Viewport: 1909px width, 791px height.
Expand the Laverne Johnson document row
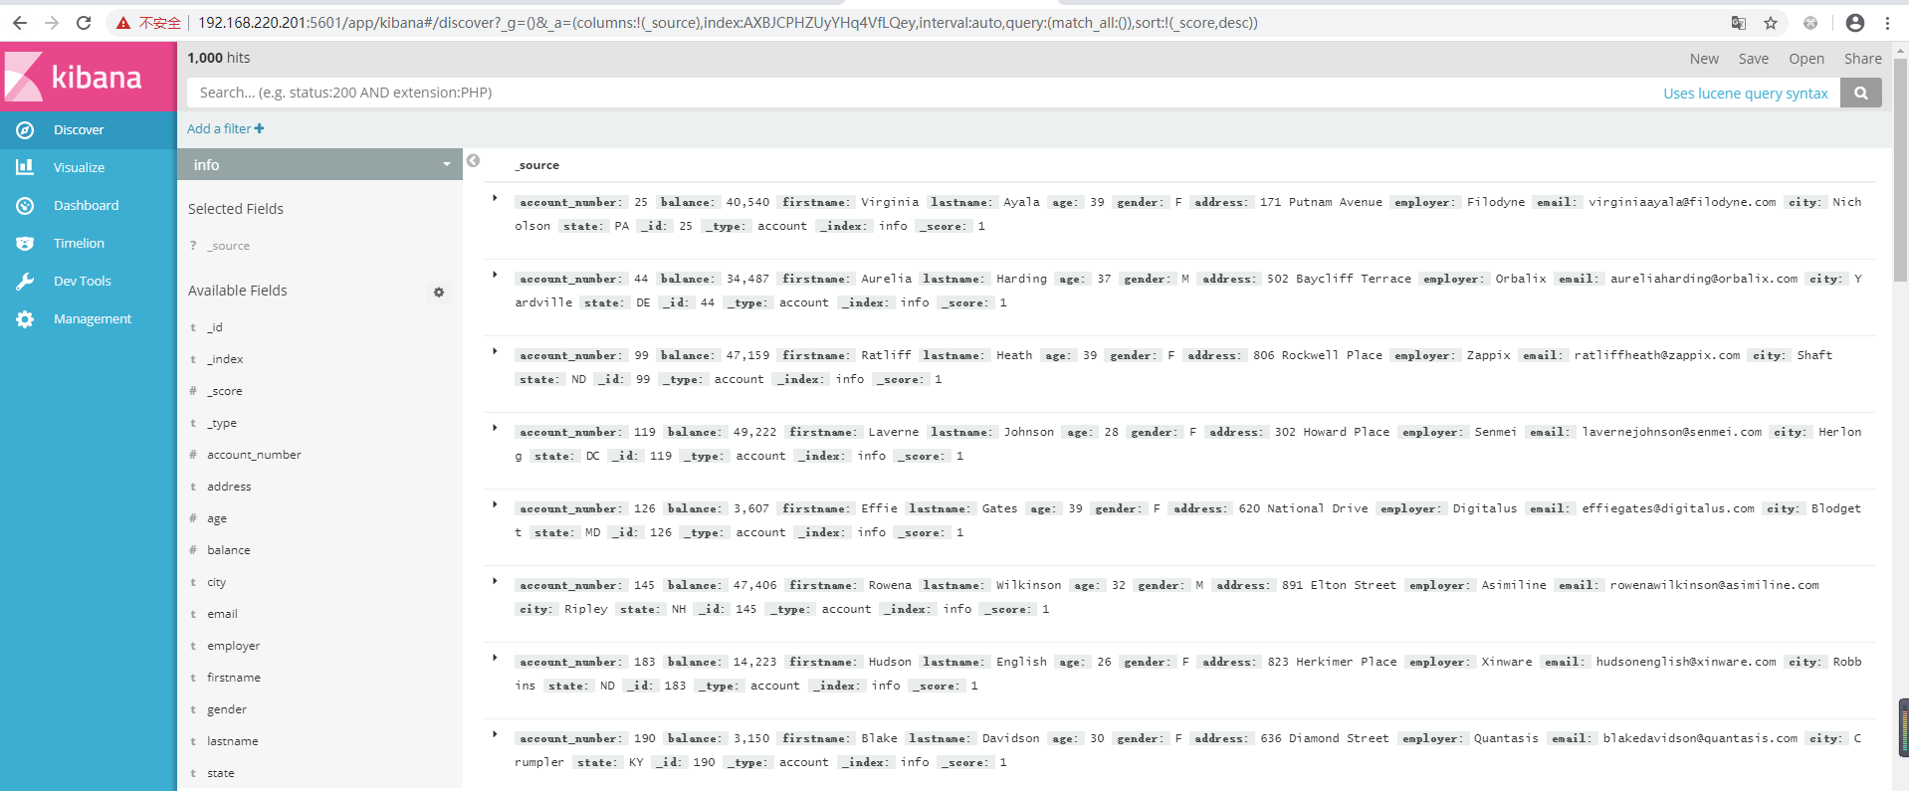pos(495,428)
